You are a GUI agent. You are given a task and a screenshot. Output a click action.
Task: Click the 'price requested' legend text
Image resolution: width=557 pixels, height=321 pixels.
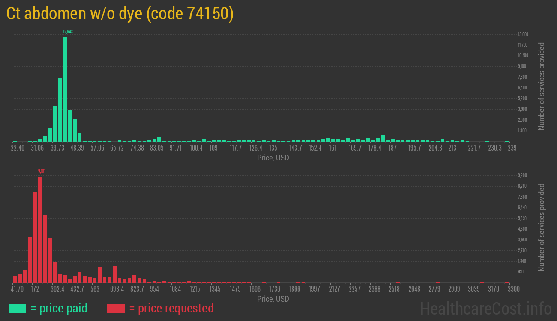pos(171,308)
